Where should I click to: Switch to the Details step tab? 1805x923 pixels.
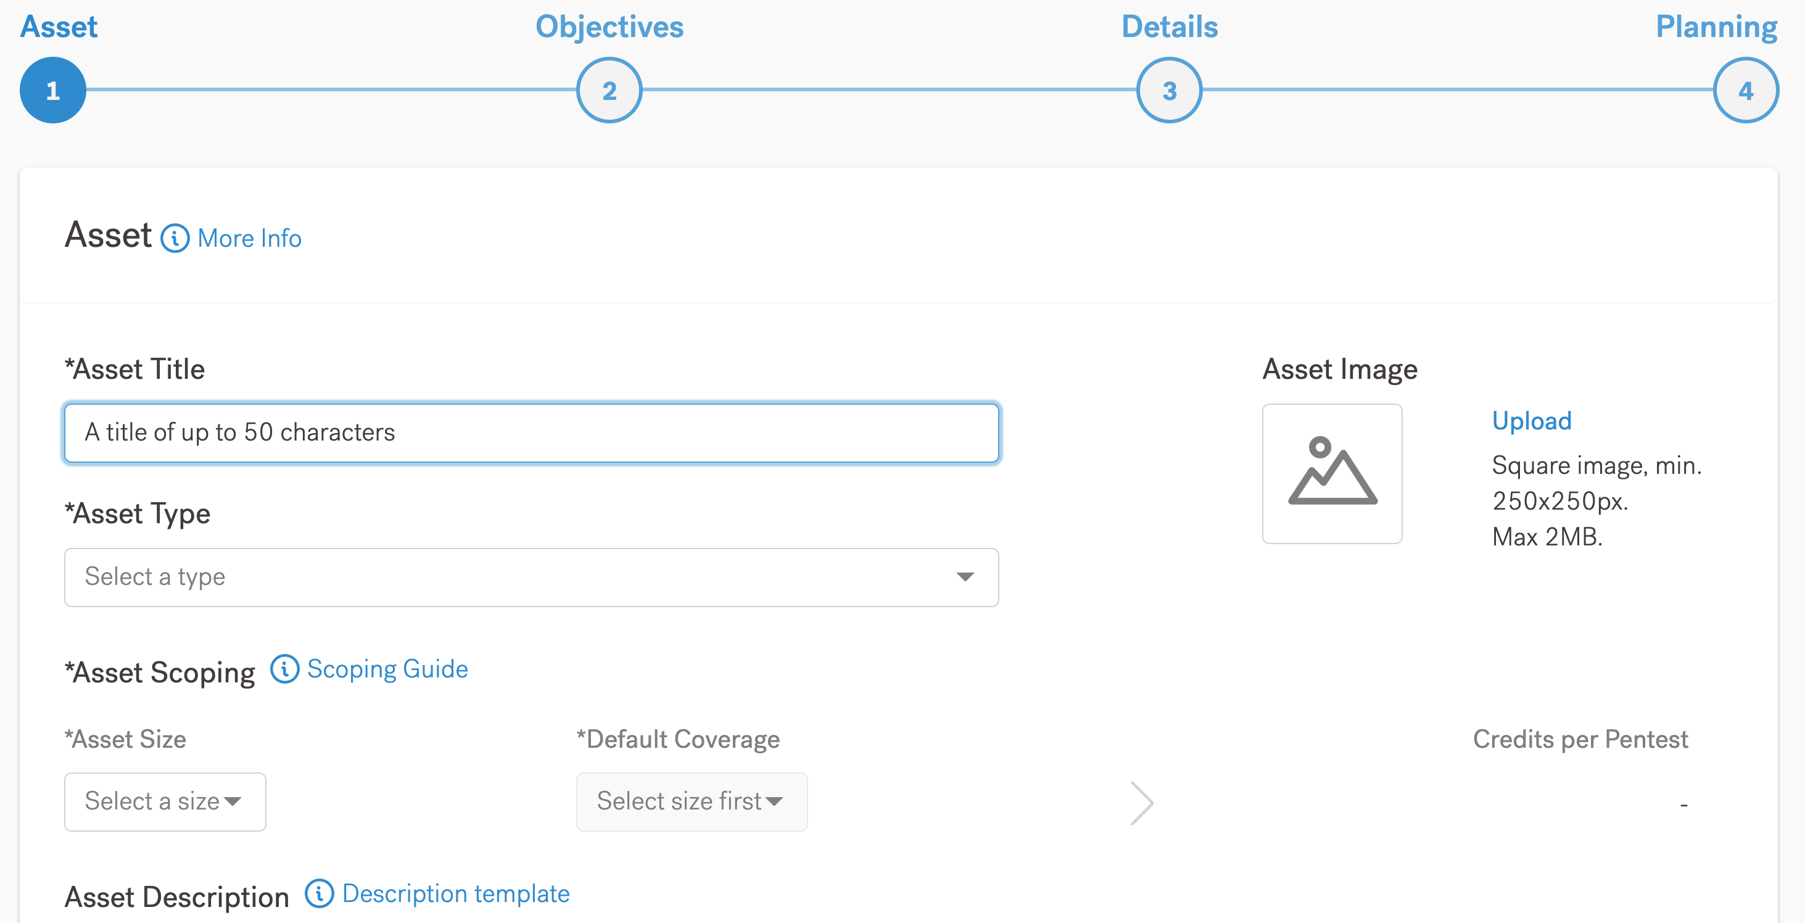click(x=1169, y=27)
